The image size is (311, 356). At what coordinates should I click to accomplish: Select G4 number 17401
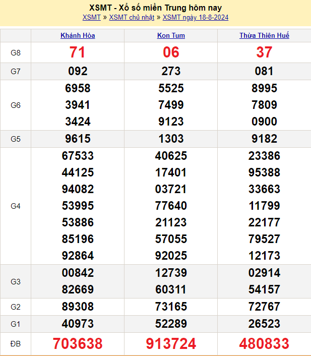click(x=171, y=172)
